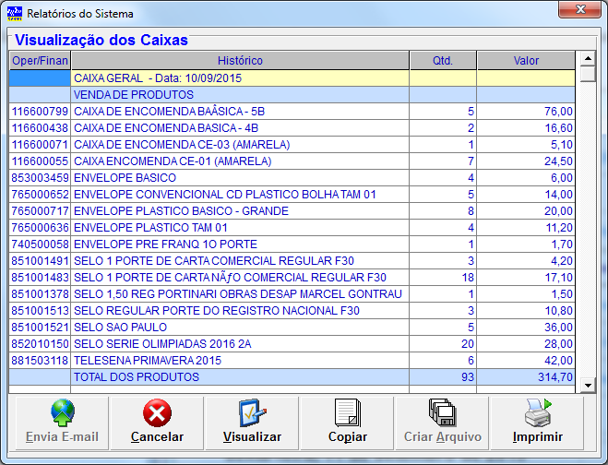Viewport: 608px width, 465px height.
Task: Select the TOTAL DOS PRODUTOS row
Action: coord(292,377)
